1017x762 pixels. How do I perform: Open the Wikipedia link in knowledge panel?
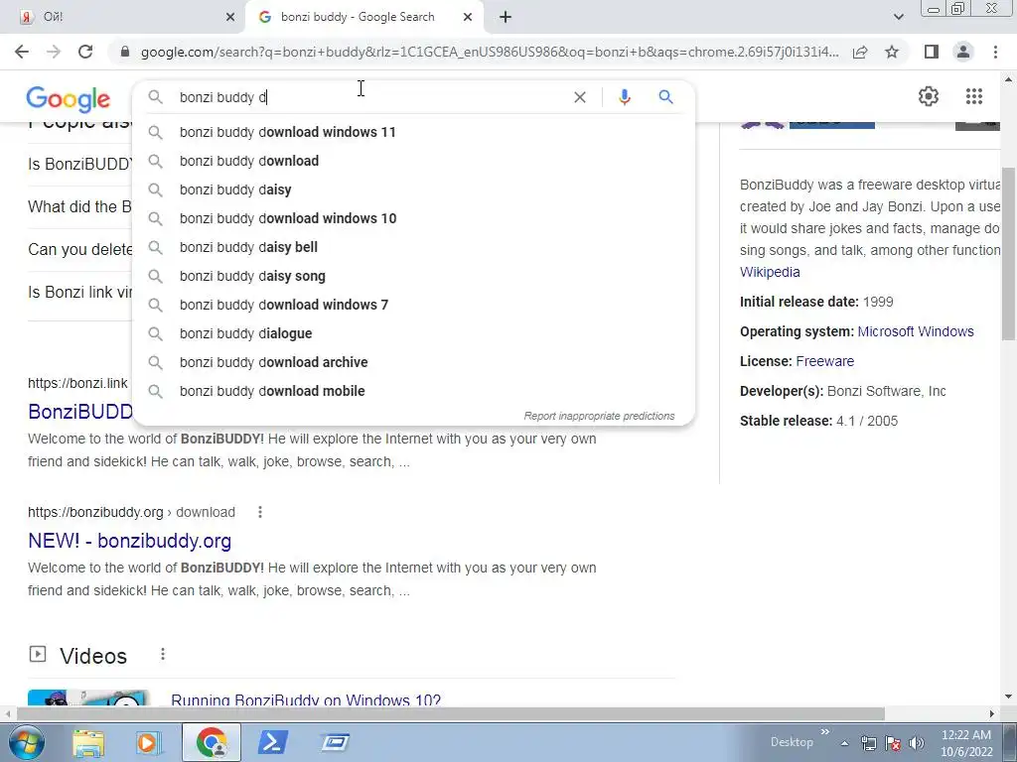[x=770, y=272]
